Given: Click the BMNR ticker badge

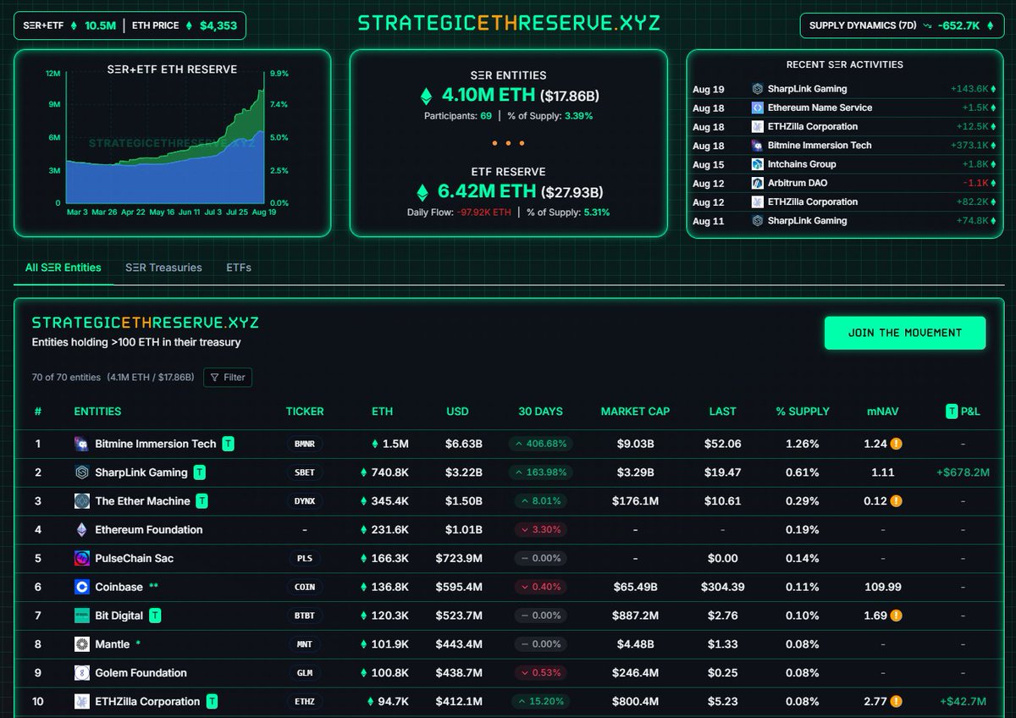Looking at the screenshot, I should pyautogui.click(x=305, y=444).
